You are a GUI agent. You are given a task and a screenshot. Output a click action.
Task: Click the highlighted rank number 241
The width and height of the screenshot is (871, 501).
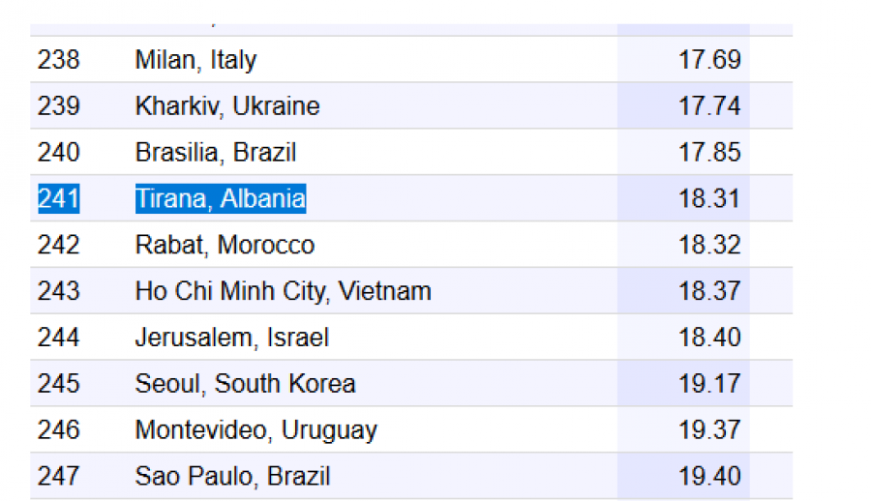[58, 199]
